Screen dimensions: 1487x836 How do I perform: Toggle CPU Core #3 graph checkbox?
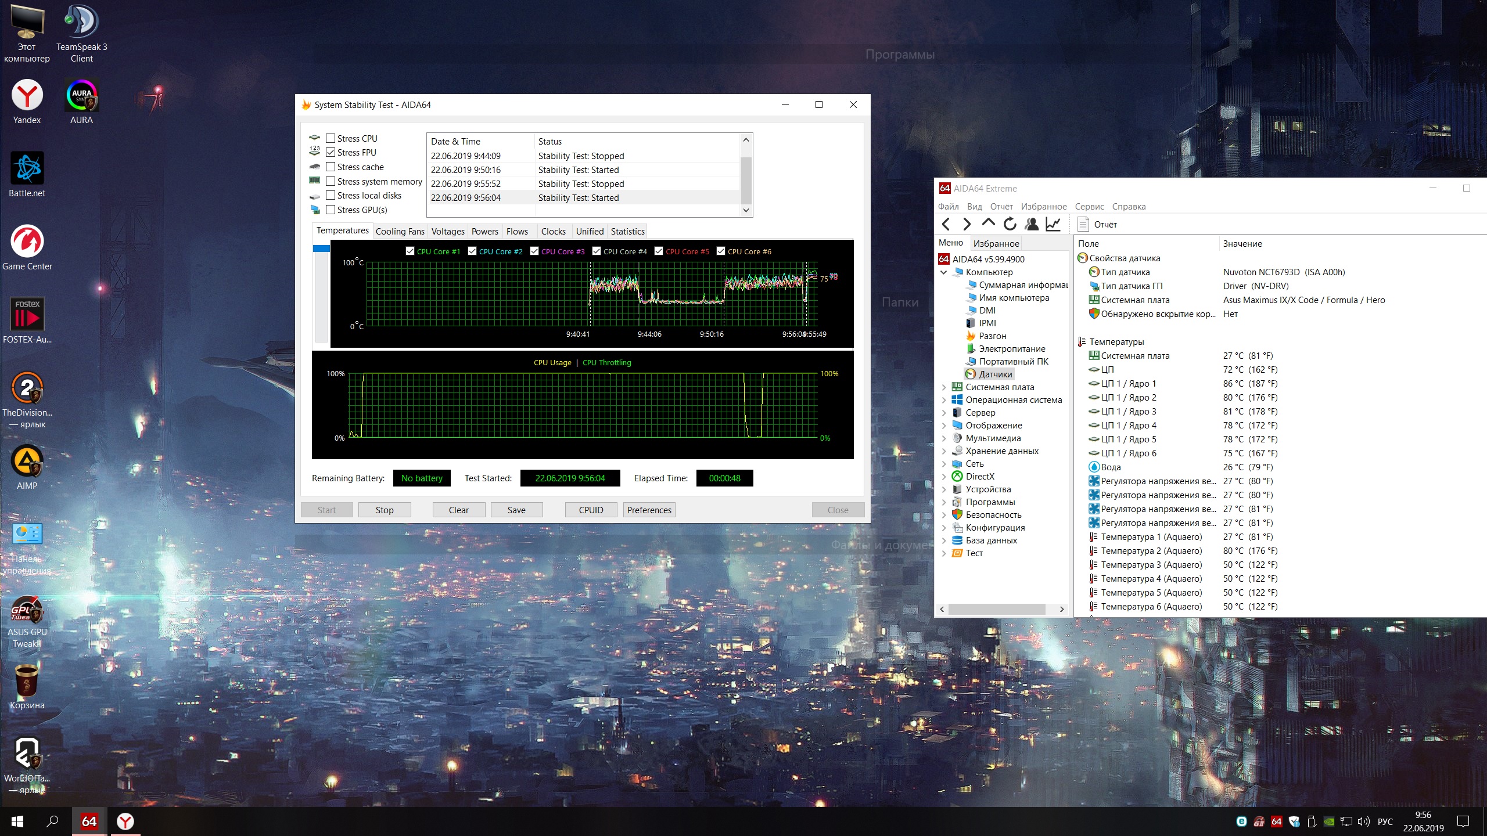534,251
